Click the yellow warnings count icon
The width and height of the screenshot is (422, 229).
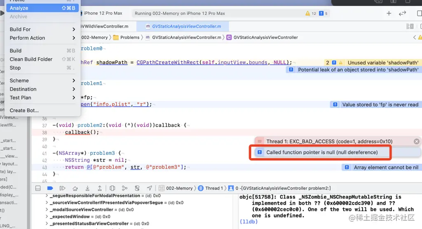307,14
